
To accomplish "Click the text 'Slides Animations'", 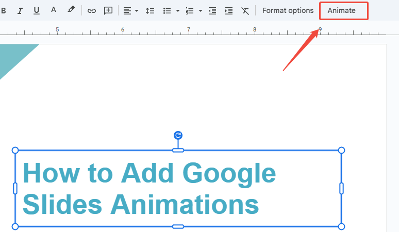I will click(141, 205).
